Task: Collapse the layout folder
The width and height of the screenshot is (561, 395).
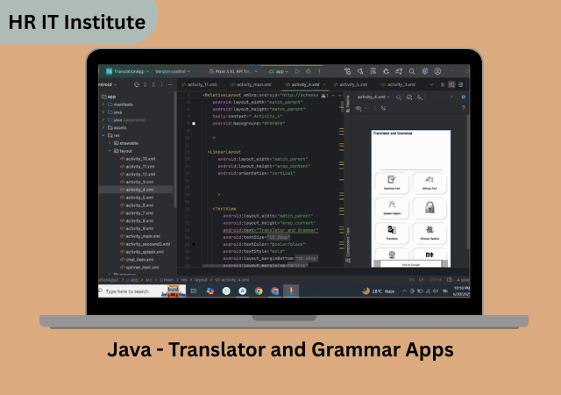Action: 110,151
